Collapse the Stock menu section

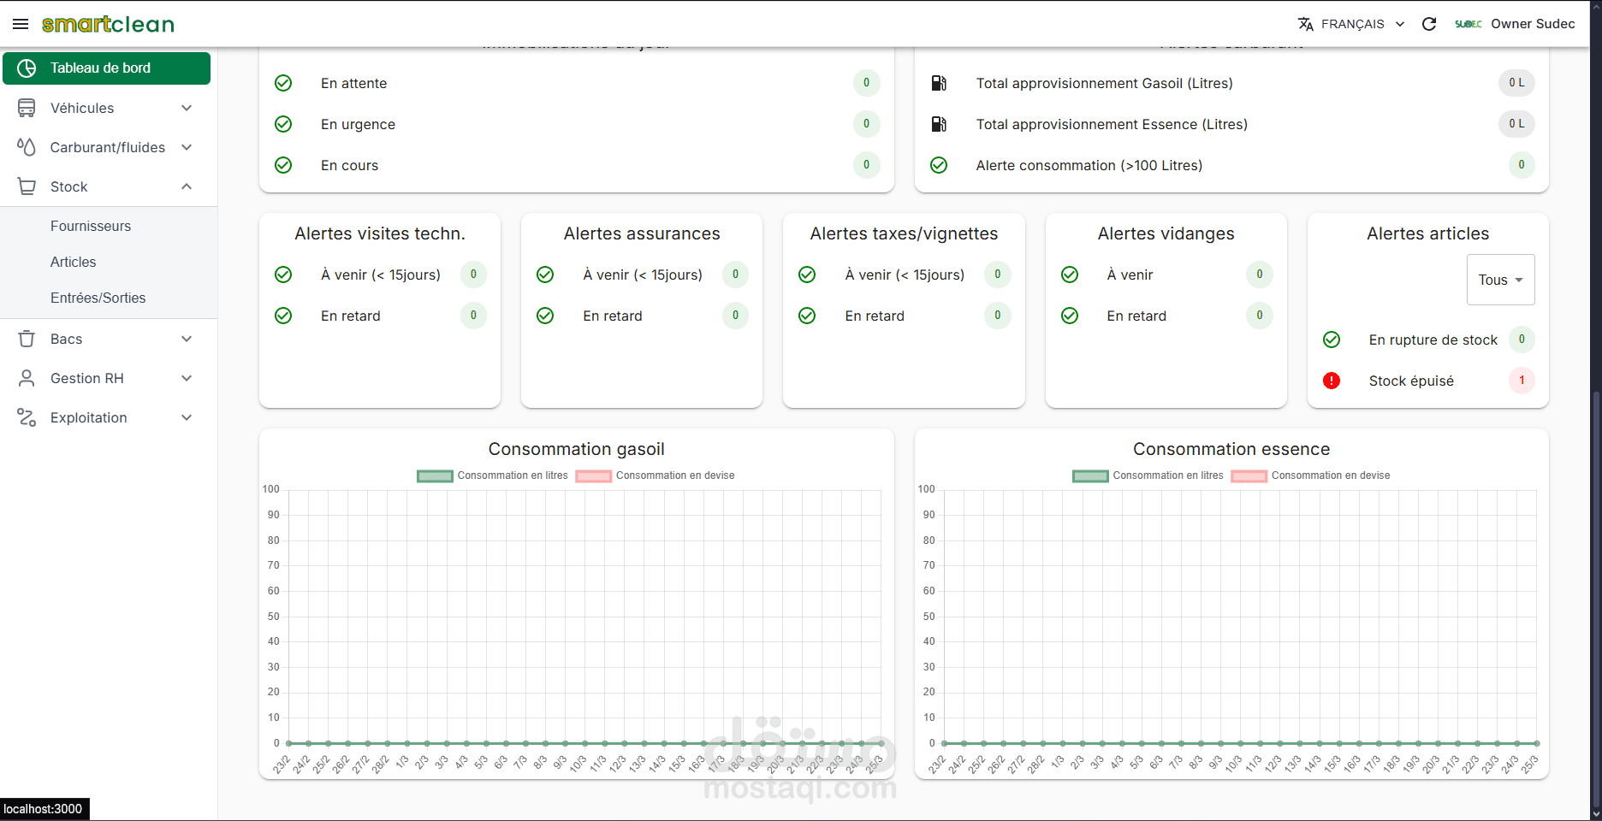click(x=187, y=186)
